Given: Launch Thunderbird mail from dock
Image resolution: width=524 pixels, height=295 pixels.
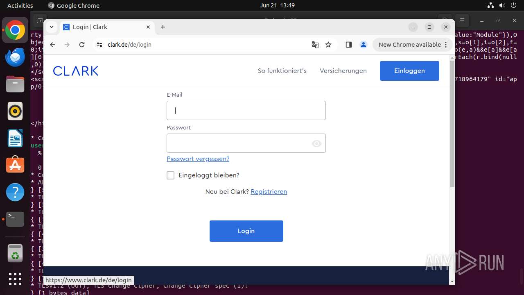Looking at the screenshot, I should (15, 57).
